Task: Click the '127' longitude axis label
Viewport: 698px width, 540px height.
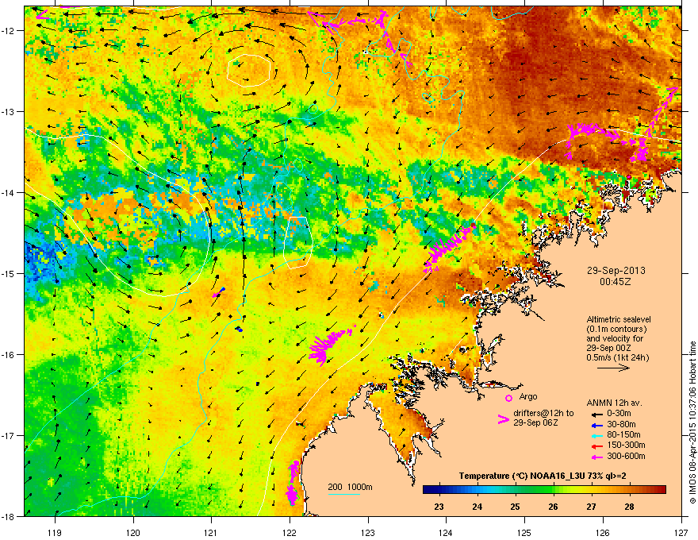Action: [681, 532]
